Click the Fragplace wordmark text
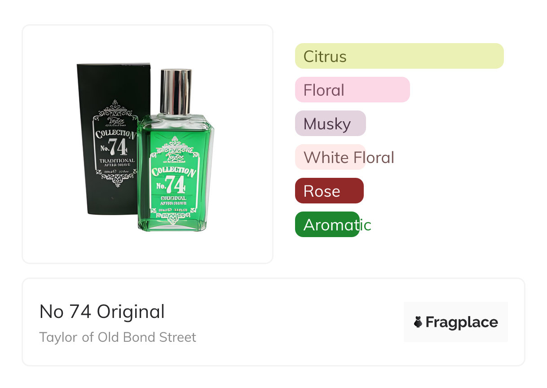Image resolution: width=547 pixels, height=388 pixels. coord(462,322)
